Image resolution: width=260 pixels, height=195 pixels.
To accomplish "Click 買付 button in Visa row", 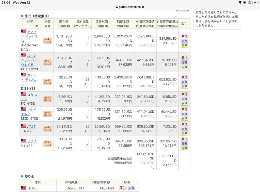I will [184, 139].
